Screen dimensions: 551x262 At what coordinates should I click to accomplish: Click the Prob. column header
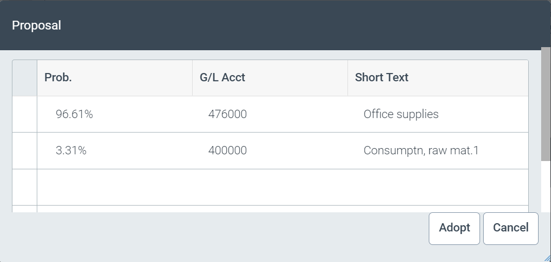coord(114,78)
